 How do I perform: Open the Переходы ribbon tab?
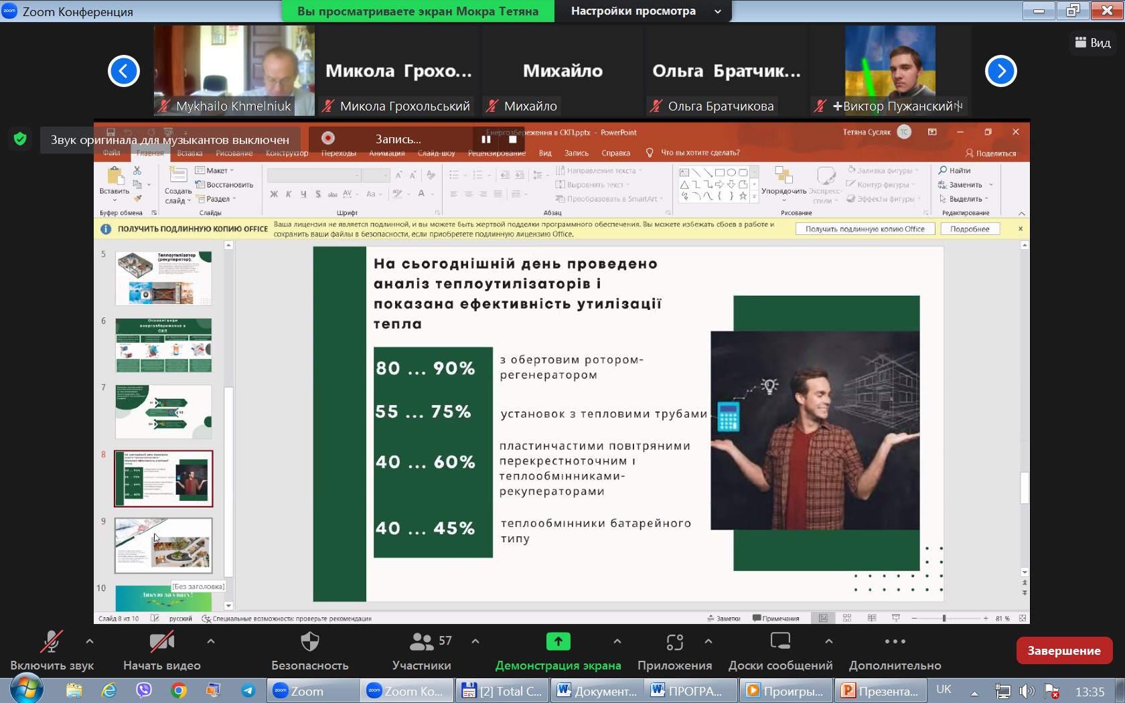(x=339, y=153)
